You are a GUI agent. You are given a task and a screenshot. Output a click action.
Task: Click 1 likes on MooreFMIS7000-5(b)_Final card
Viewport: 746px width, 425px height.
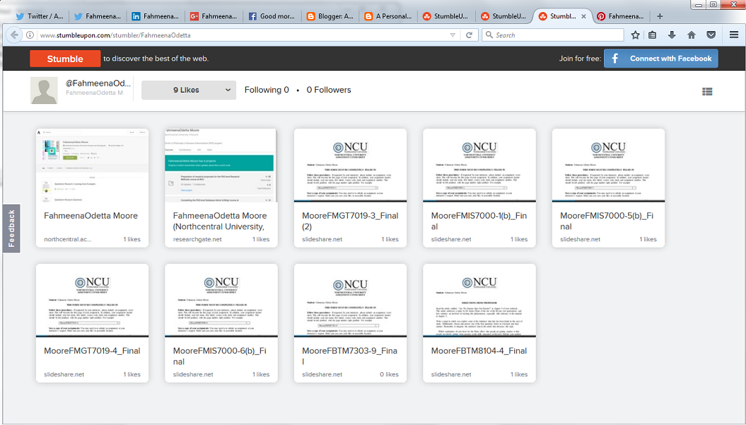[648, 240]
